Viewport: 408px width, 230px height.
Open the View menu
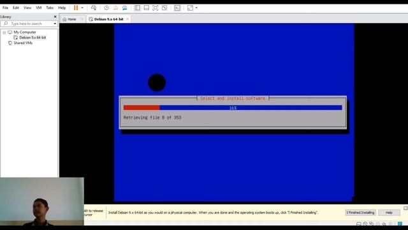click(x=27, y=8)
